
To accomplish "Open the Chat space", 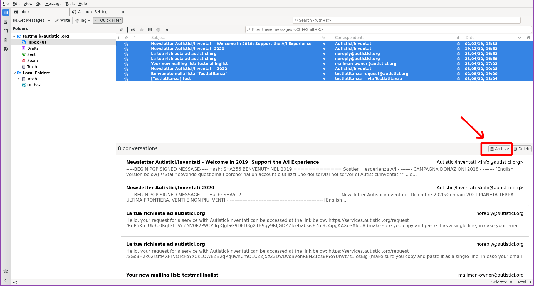I will [6, 49].
